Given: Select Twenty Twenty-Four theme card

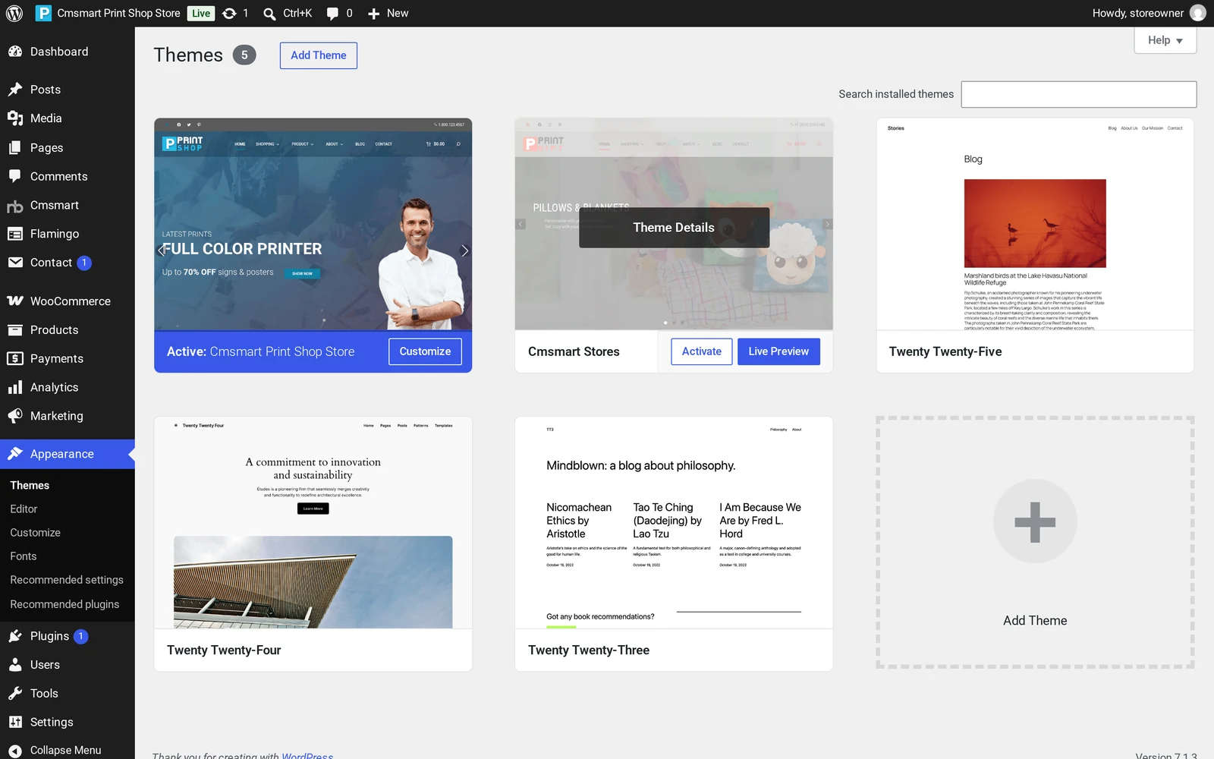Looking at the screenshot, I should pyautogui.click(x=313, y=543).
